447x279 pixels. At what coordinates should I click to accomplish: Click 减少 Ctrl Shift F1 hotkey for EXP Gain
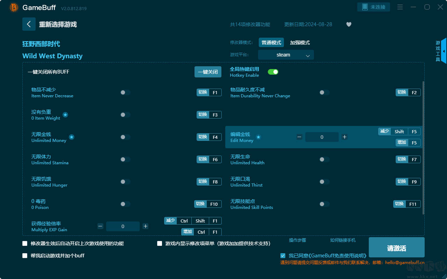coord(193,221)
